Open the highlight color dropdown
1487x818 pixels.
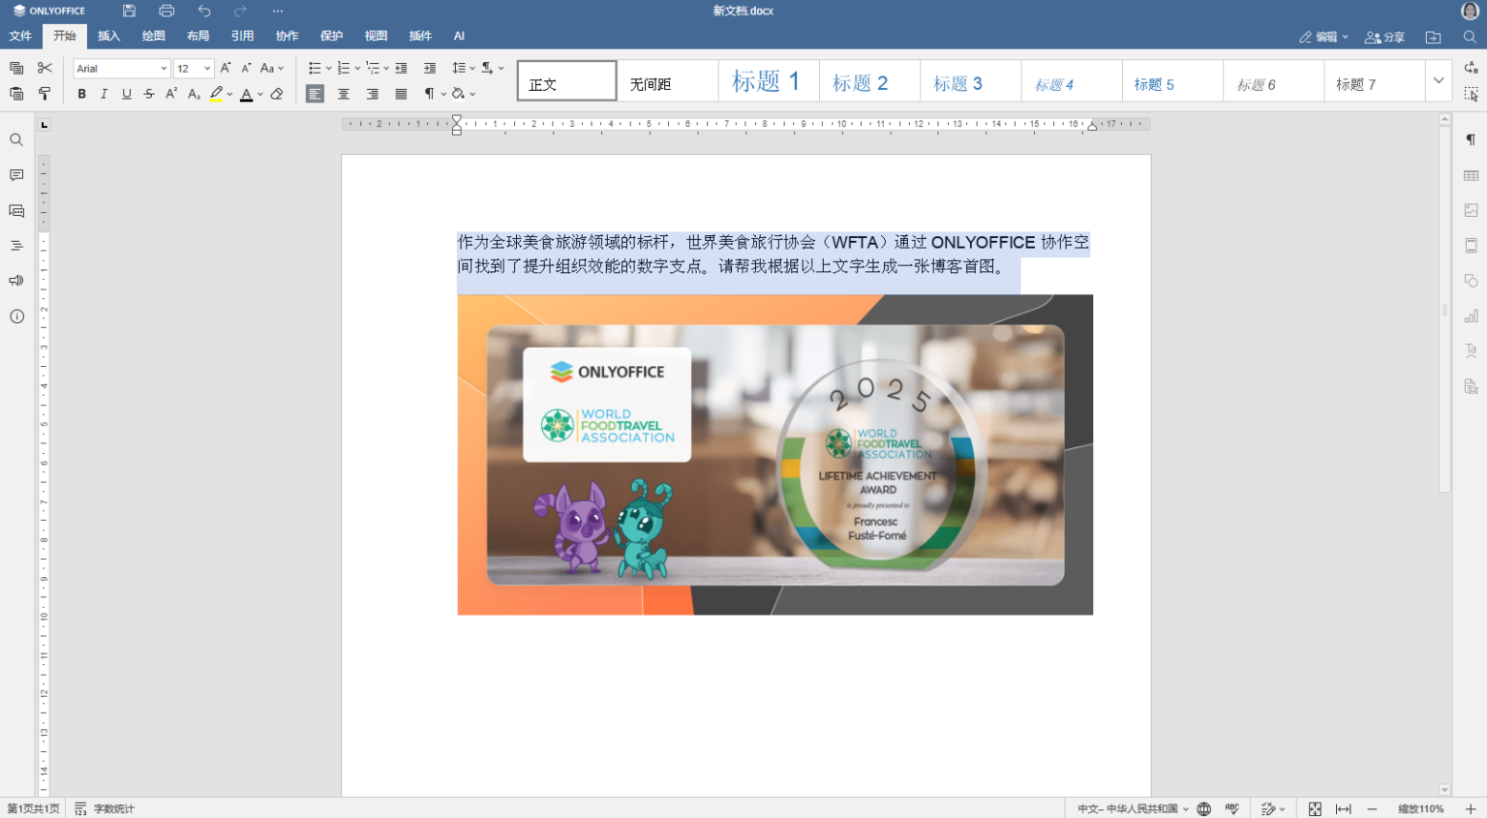(x=230, y=94)
